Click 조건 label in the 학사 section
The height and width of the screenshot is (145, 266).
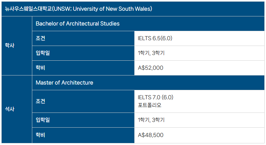coord(40,38)
